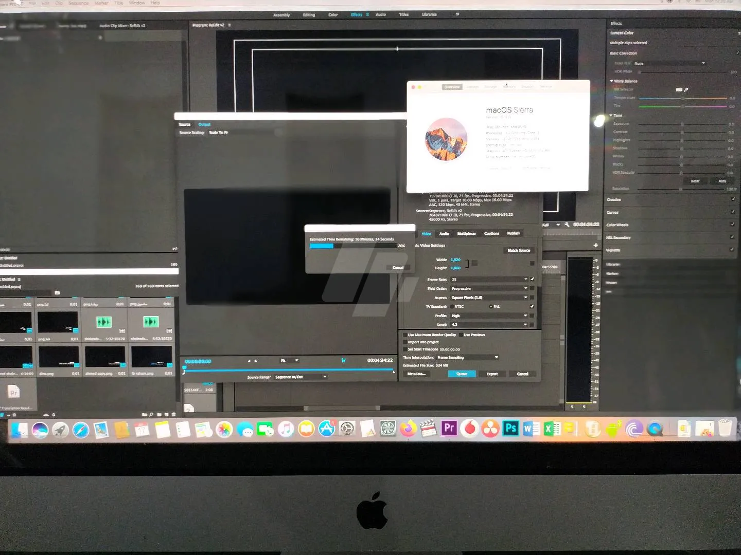The image size is (741, 555).
Task: Open Time Interpolation Frame Sampling dropdown
Action: (468, 357)
